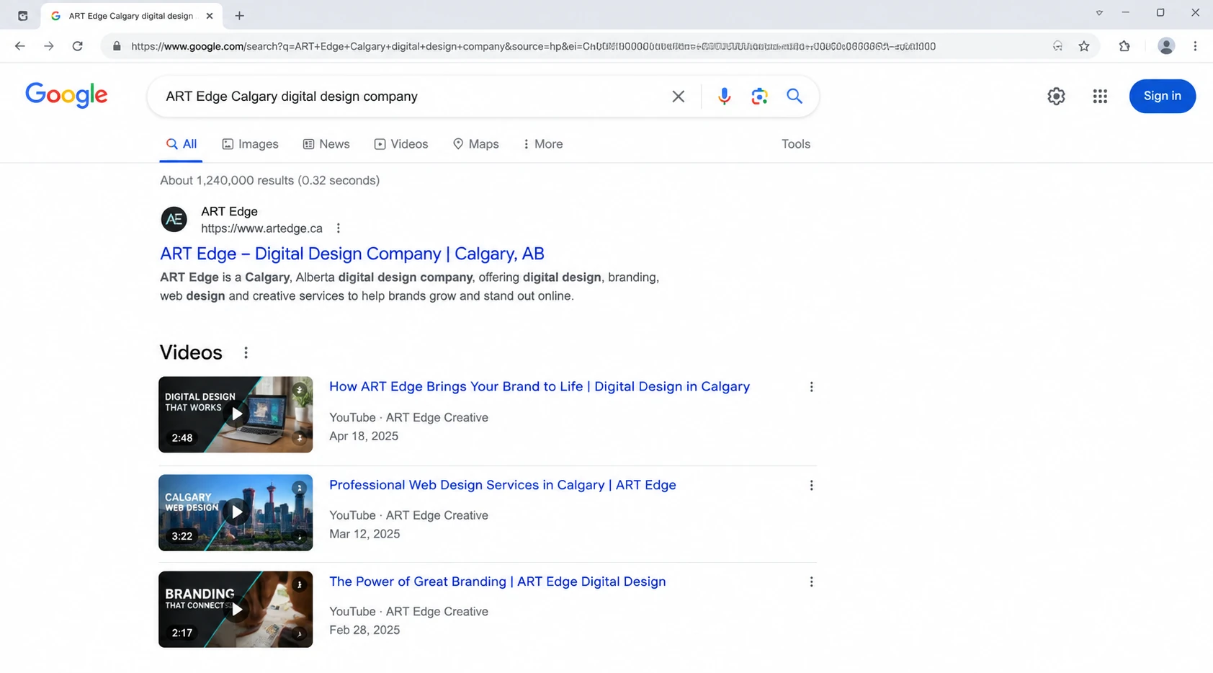Open Google quick settings gear
Viewport: 1213px width, 673px height.
[1056, 96]
